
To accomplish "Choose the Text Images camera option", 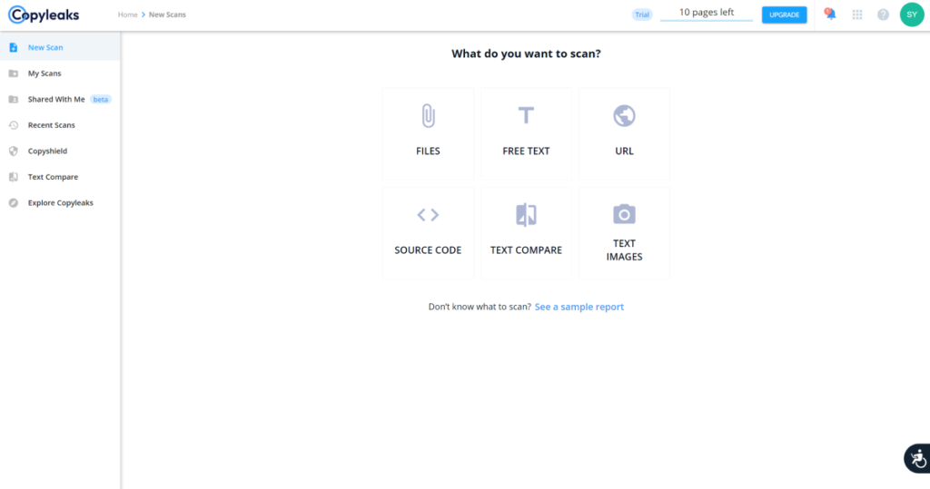I will click(624, 233).
